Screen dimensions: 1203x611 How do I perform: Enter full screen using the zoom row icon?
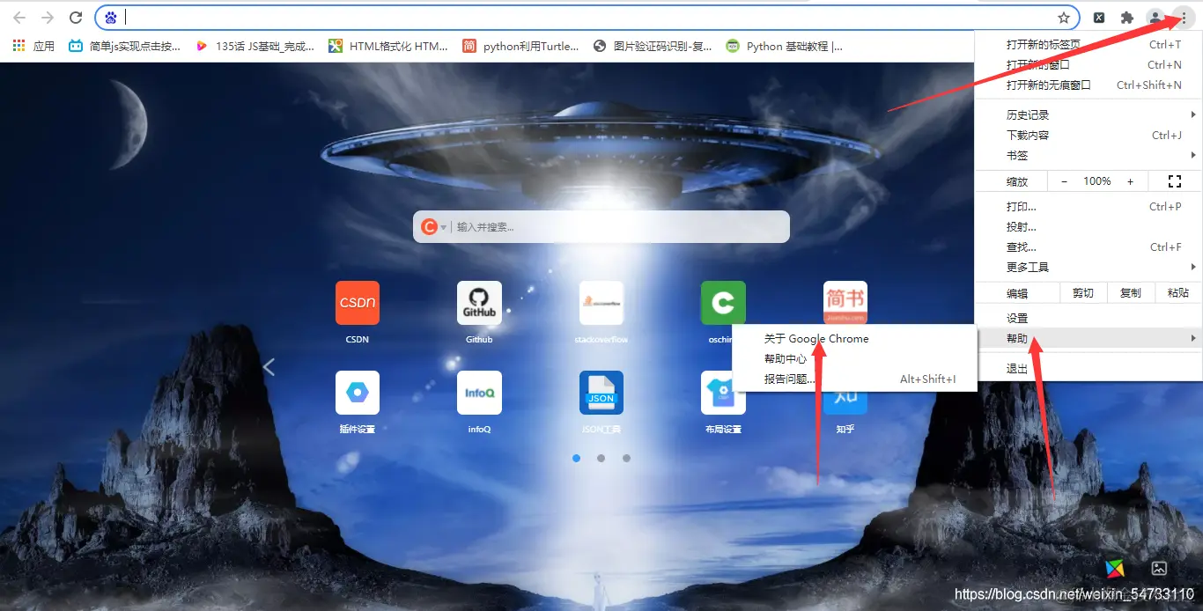pos(1175,180)
